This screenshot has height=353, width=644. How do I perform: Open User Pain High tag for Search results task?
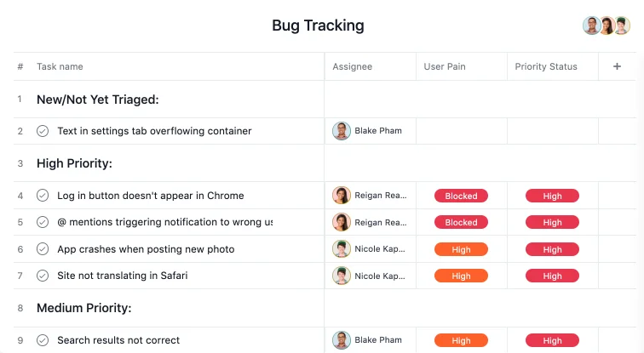click(461, 340)
